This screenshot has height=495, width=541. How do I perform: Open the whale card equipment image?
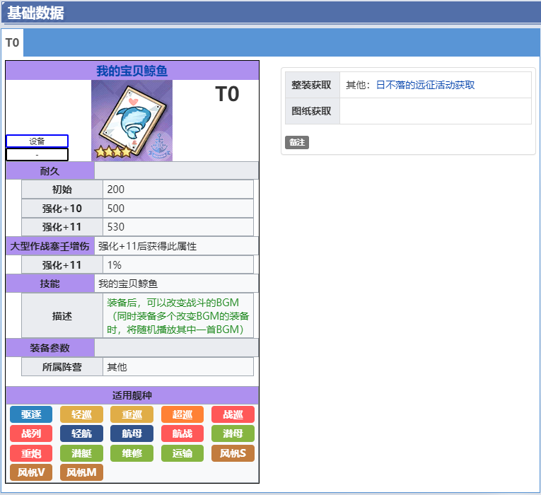point(132,120)
